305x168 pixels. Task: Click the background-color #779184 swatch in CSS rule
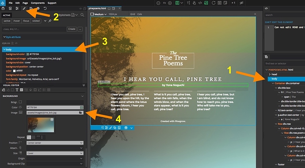(27, 54)
